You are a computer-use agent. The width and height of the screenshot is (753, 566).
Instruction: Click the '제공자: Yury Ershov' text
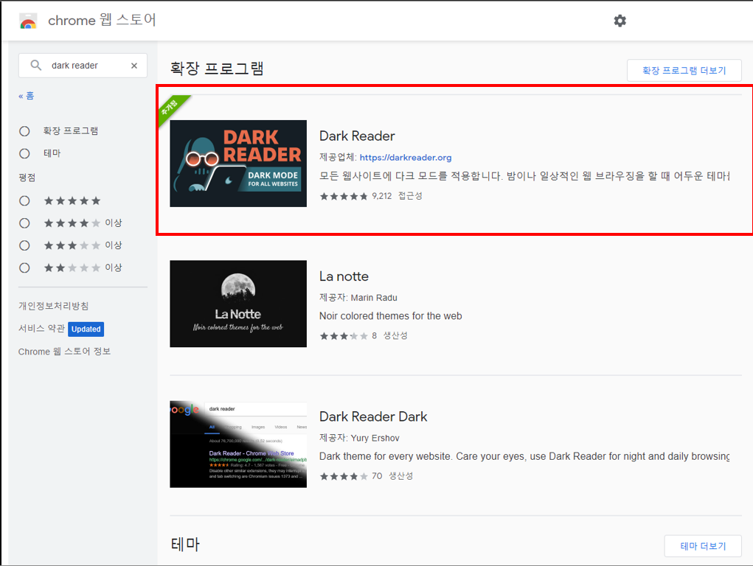(x=359, y=438)
